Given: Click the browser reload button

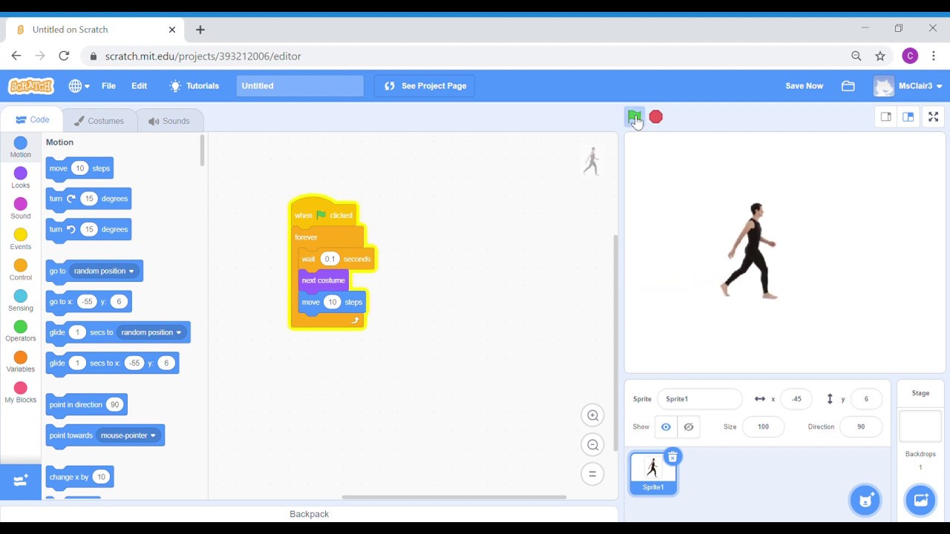Looking at the screenshot, I should (64, 56).
